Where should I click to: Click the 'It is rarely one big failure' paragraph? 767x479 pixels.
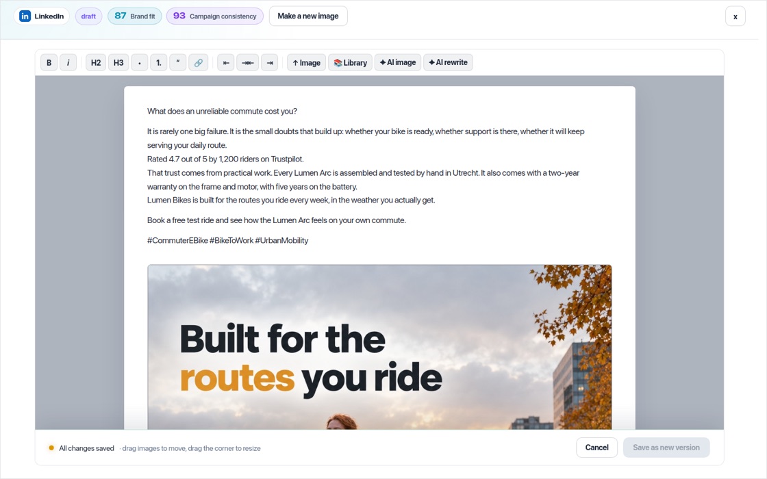366,138
